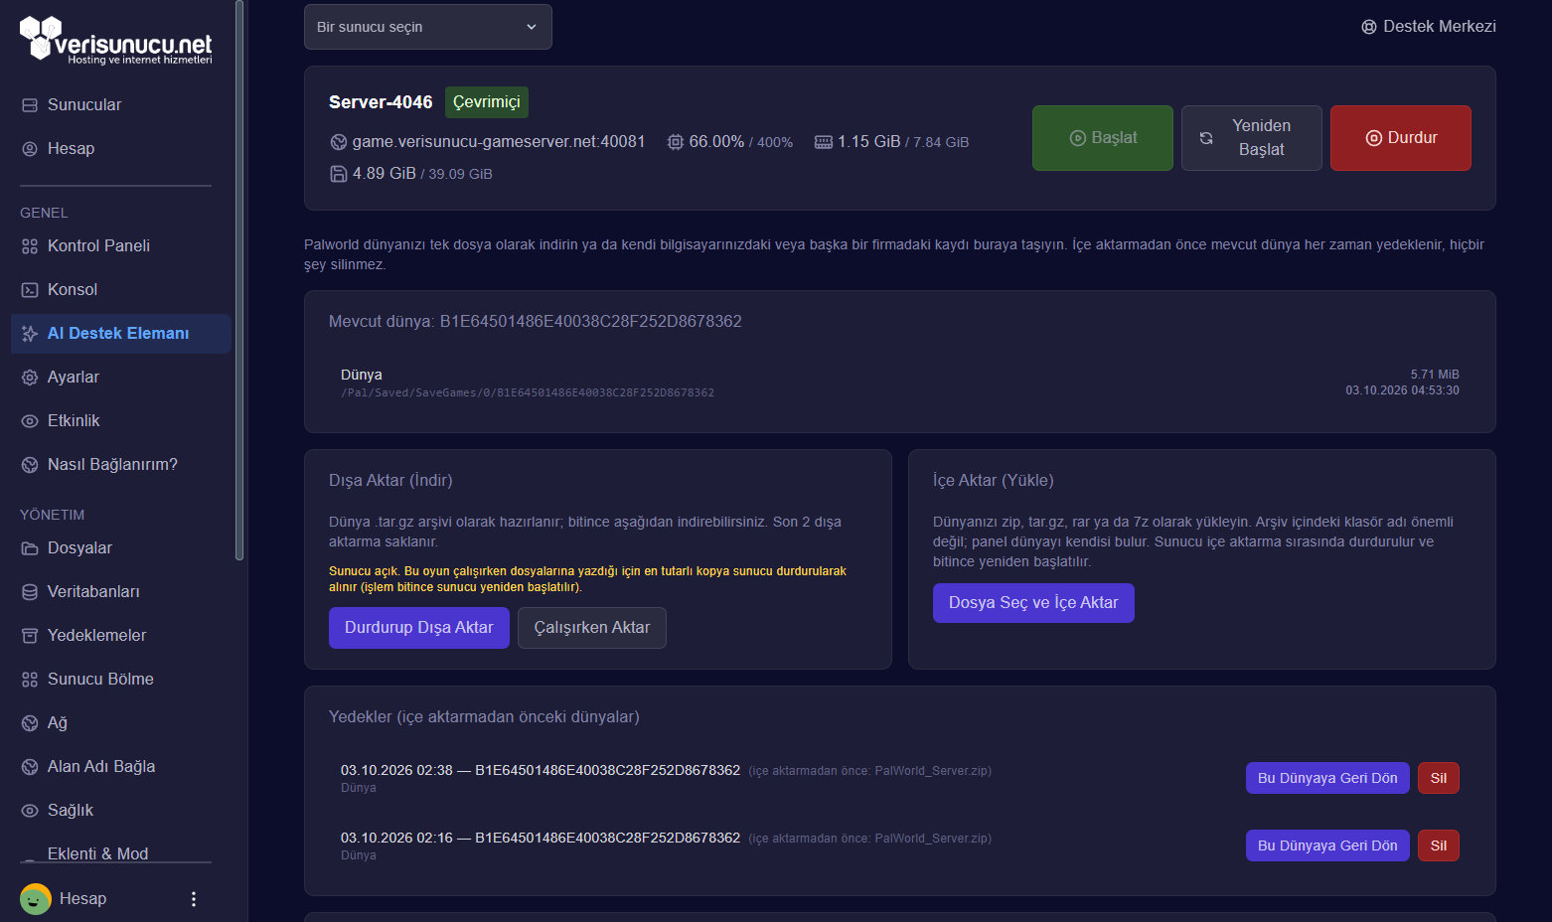Click the AI Destek Elemanı sparkle icon

[x=30, y=334]
